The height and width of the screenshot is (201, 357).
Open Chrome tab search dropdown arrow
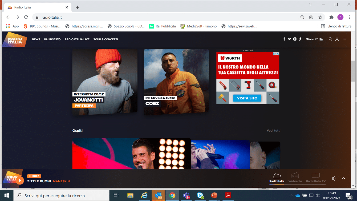(311, 5)
